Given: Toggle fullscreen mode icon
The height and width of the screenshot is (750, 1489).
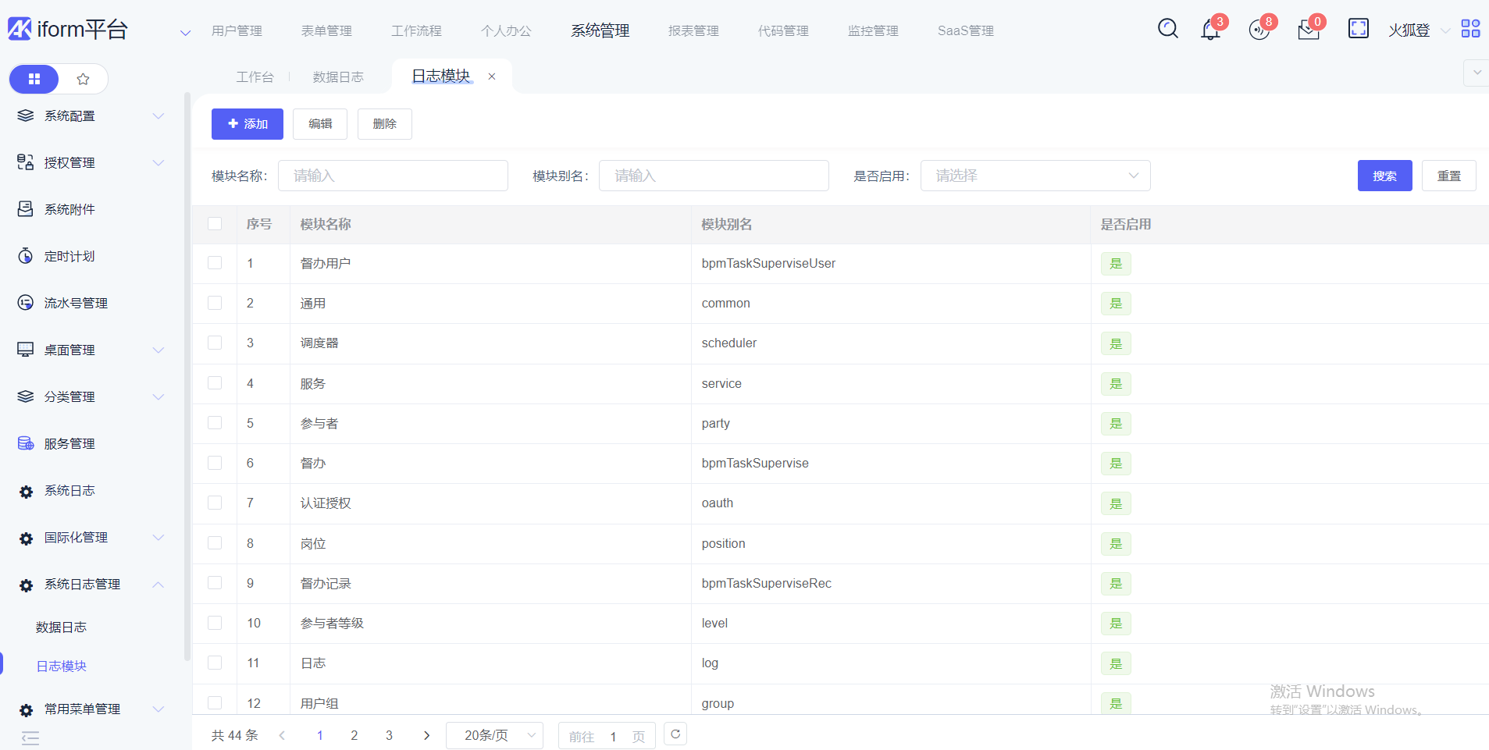Looking at the screenshot, I should pos(1358,29).
